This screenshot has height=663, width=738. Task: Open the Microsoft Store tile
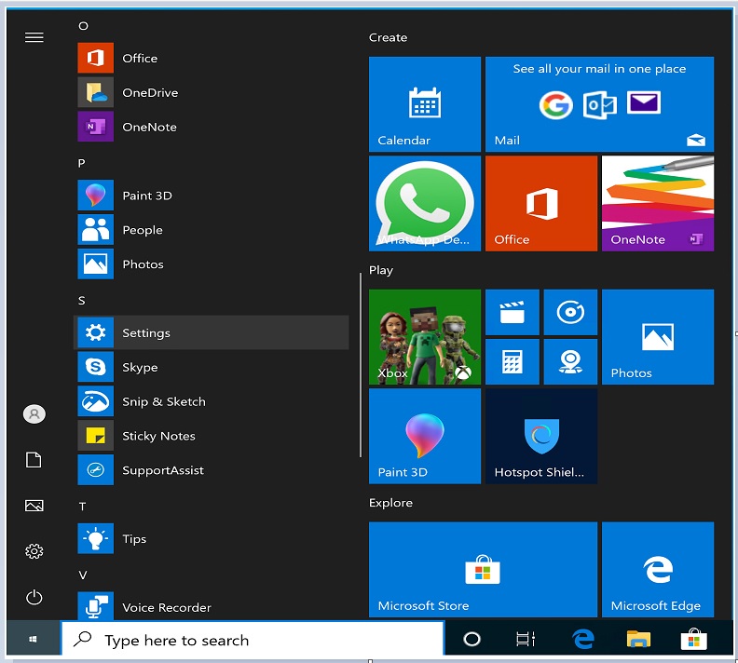click(x=483, y=570)
